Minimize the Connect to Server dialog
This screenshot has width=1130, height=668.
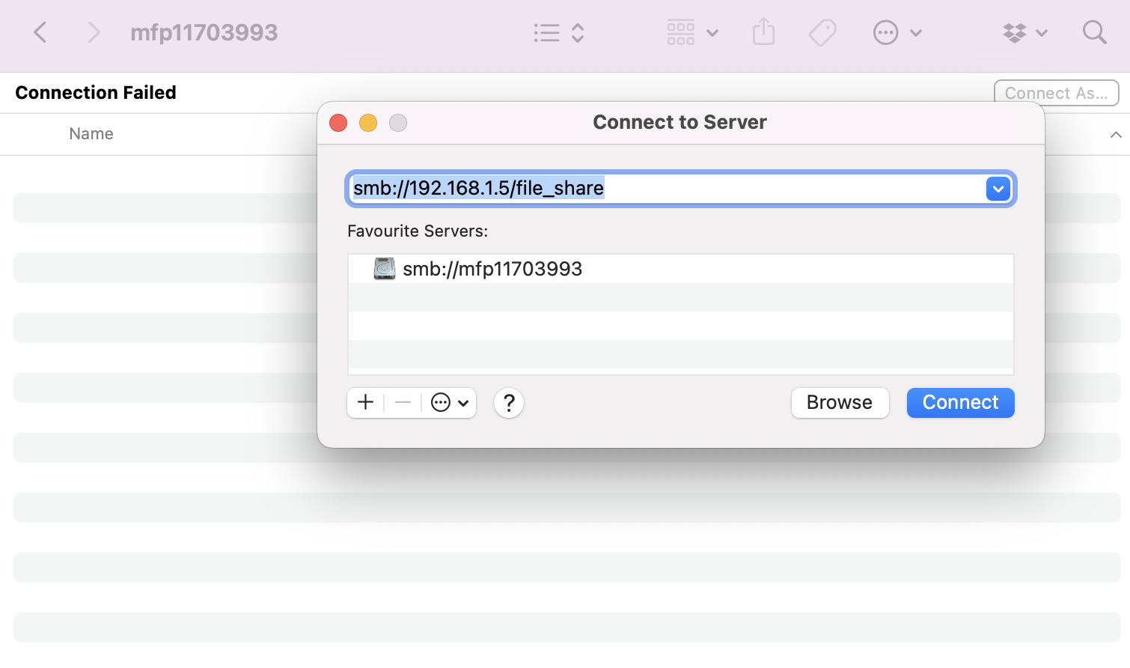click(x=368, y=123)
